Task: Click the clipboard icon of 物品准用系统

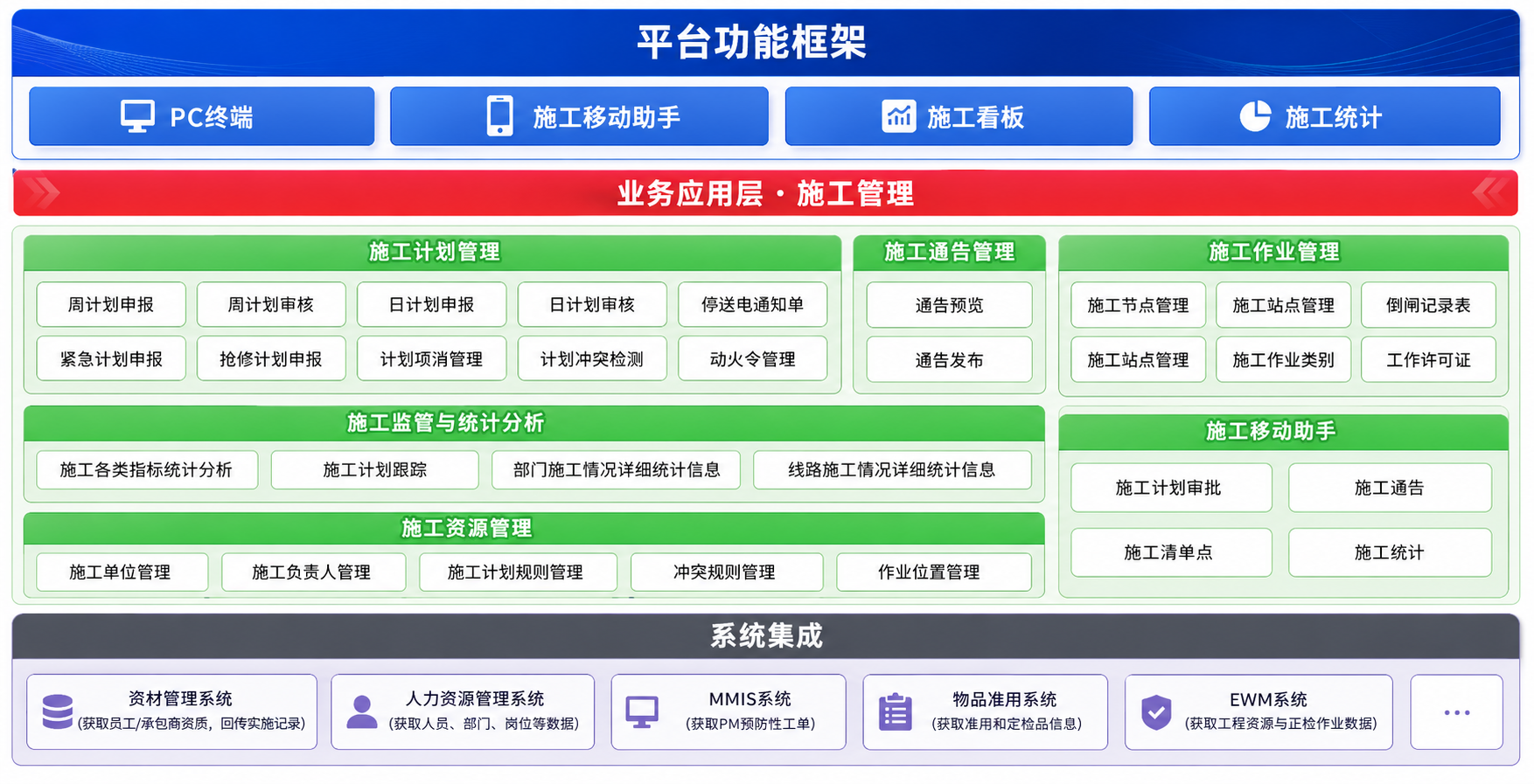Action: 895,712
